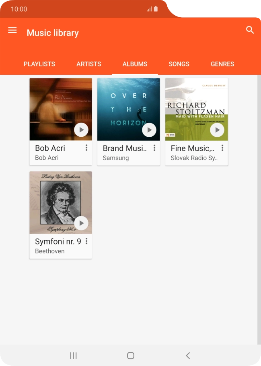Open search in the music library

[x=250, y=30]
